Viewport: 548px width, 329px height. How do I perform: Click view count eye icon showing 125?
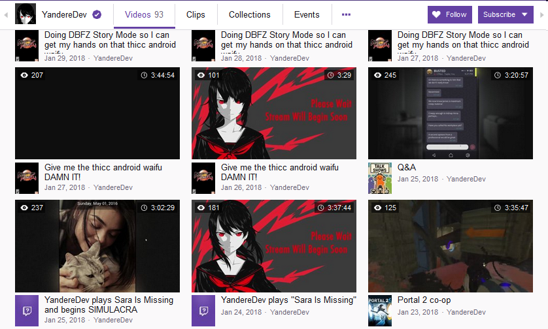377,208
